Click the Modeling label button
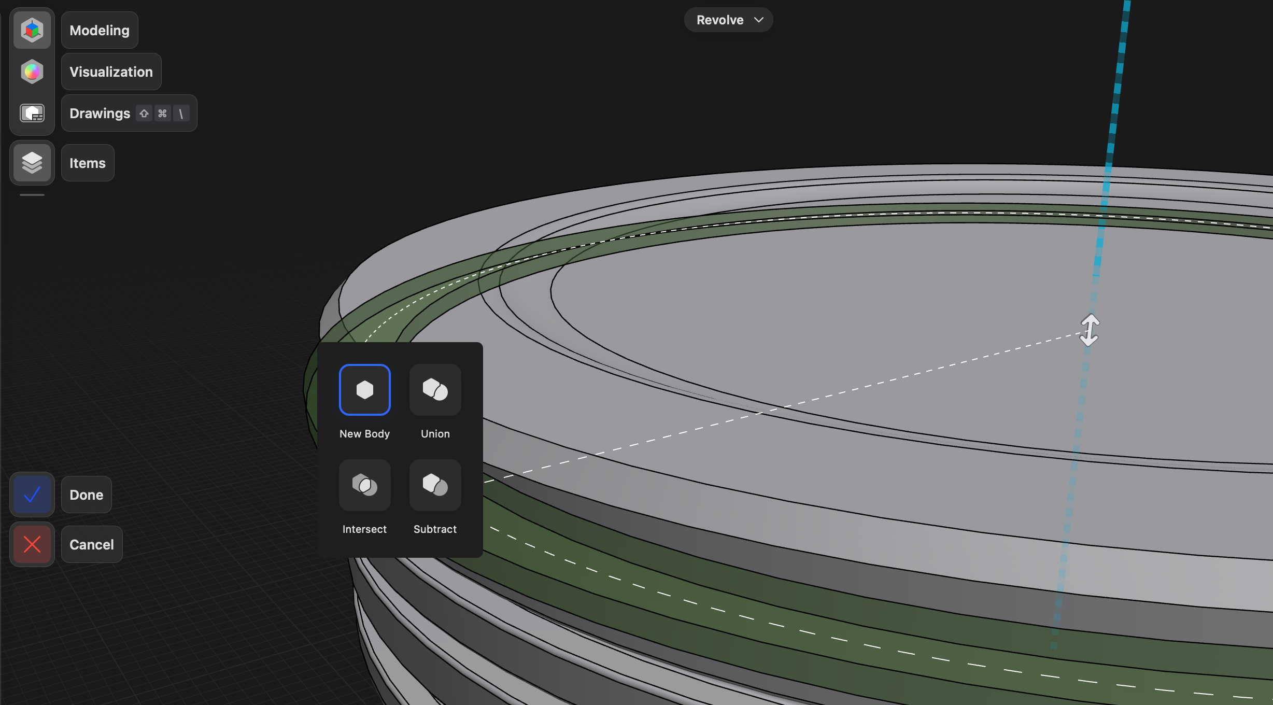1273x705 pixels. (x=100, y=30)
